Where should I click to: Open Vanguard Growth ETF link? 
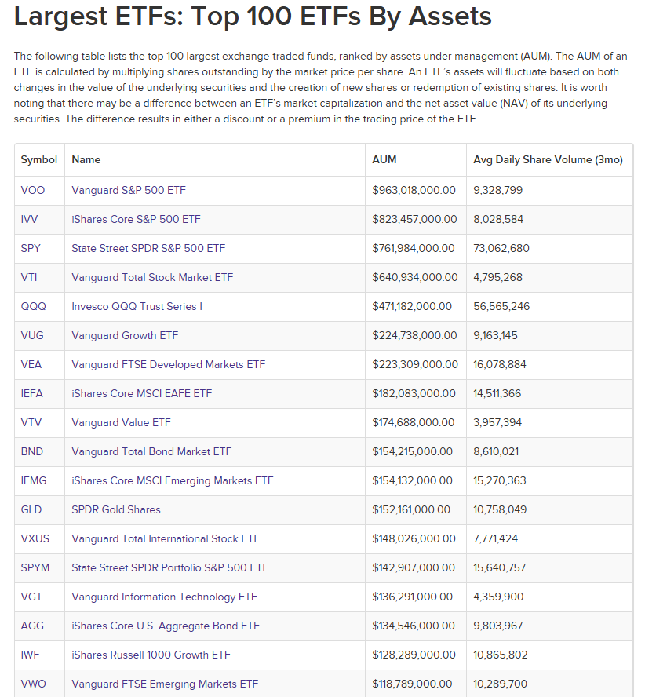pyautogui.click(x=125, y=335)
